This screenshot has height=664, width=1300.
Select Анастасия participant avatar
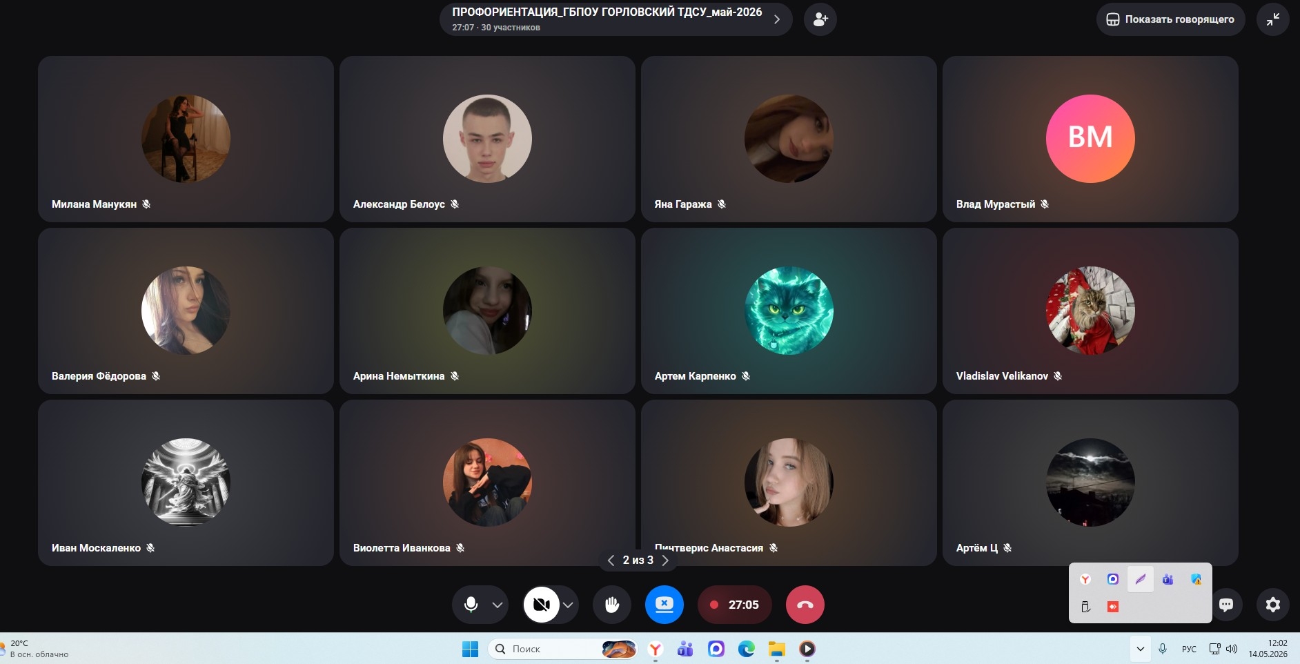(x=789, y=482)
